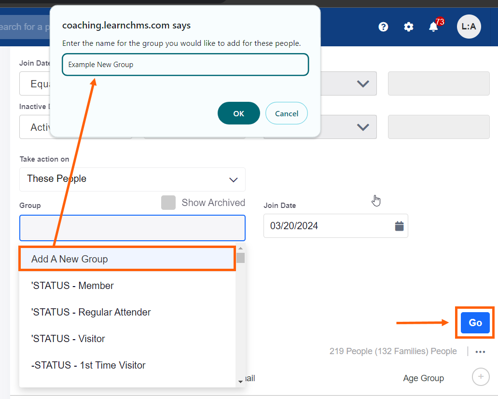Select the 'STATUS - Member group entry
This screenshot has height=399, width=498.
72,286
